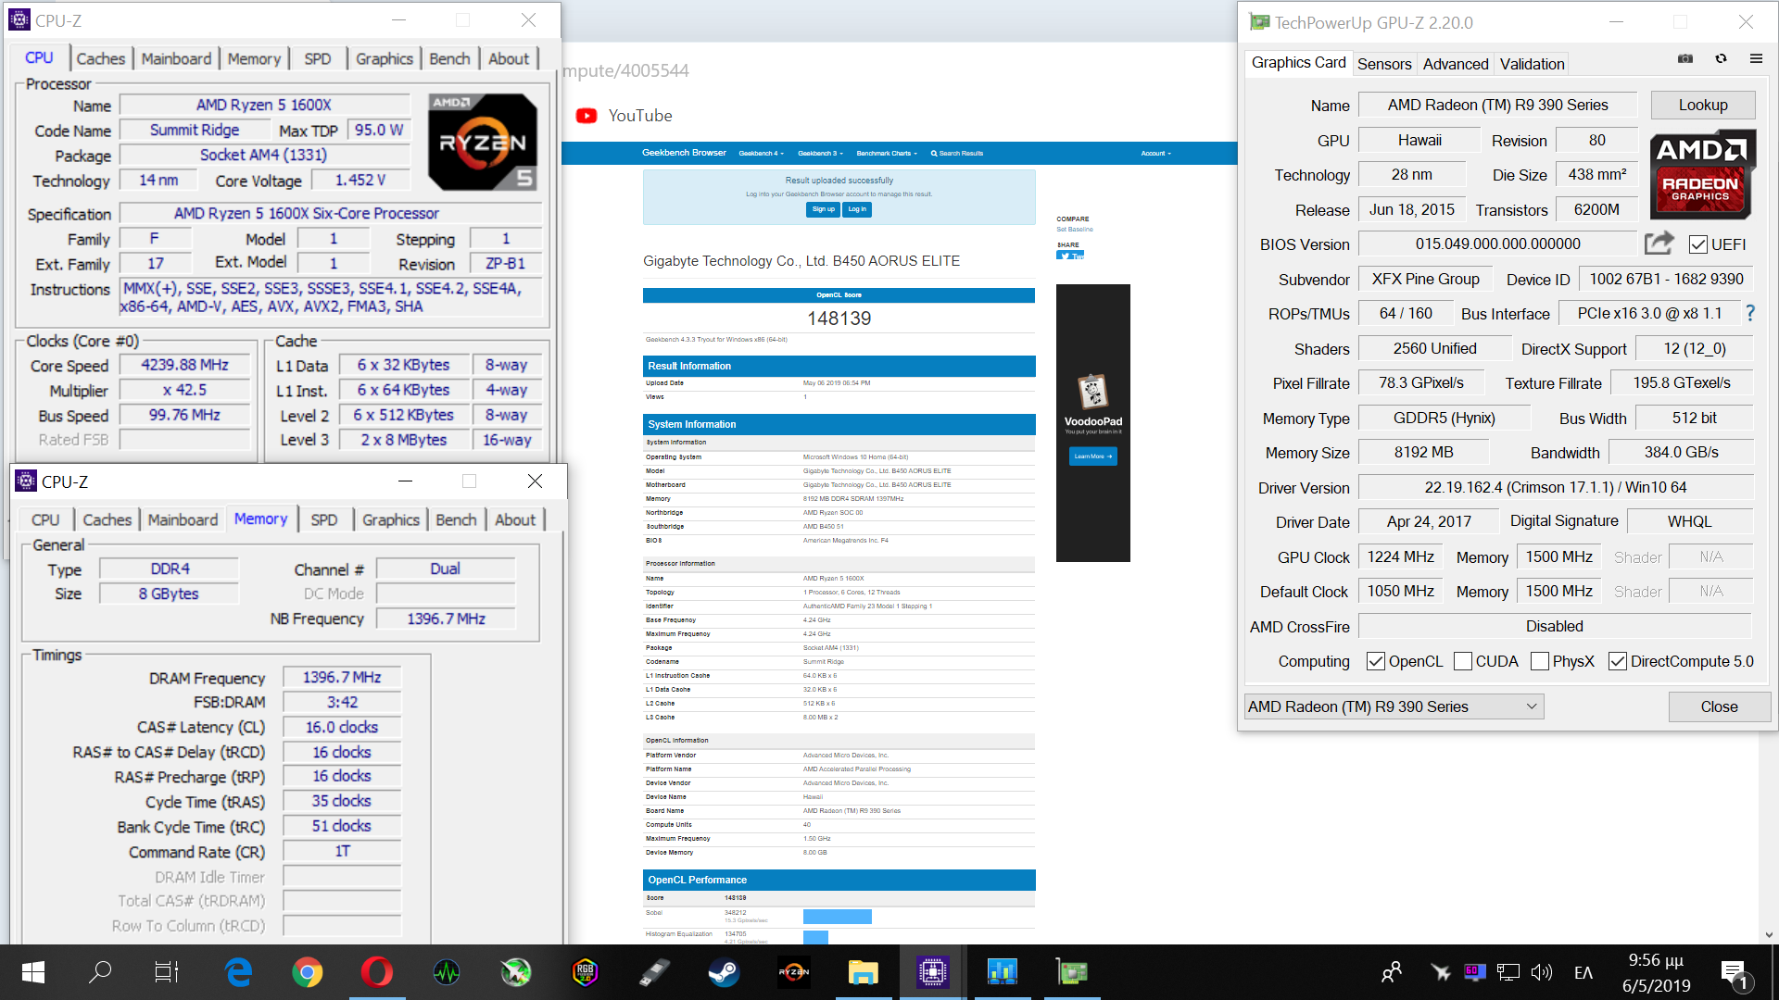This screenshot has height=1000, width=1779.
Task: Click the BIOS share/export icon in GPU-Z
Action: pyautogui.click(x=1659, y=244)
